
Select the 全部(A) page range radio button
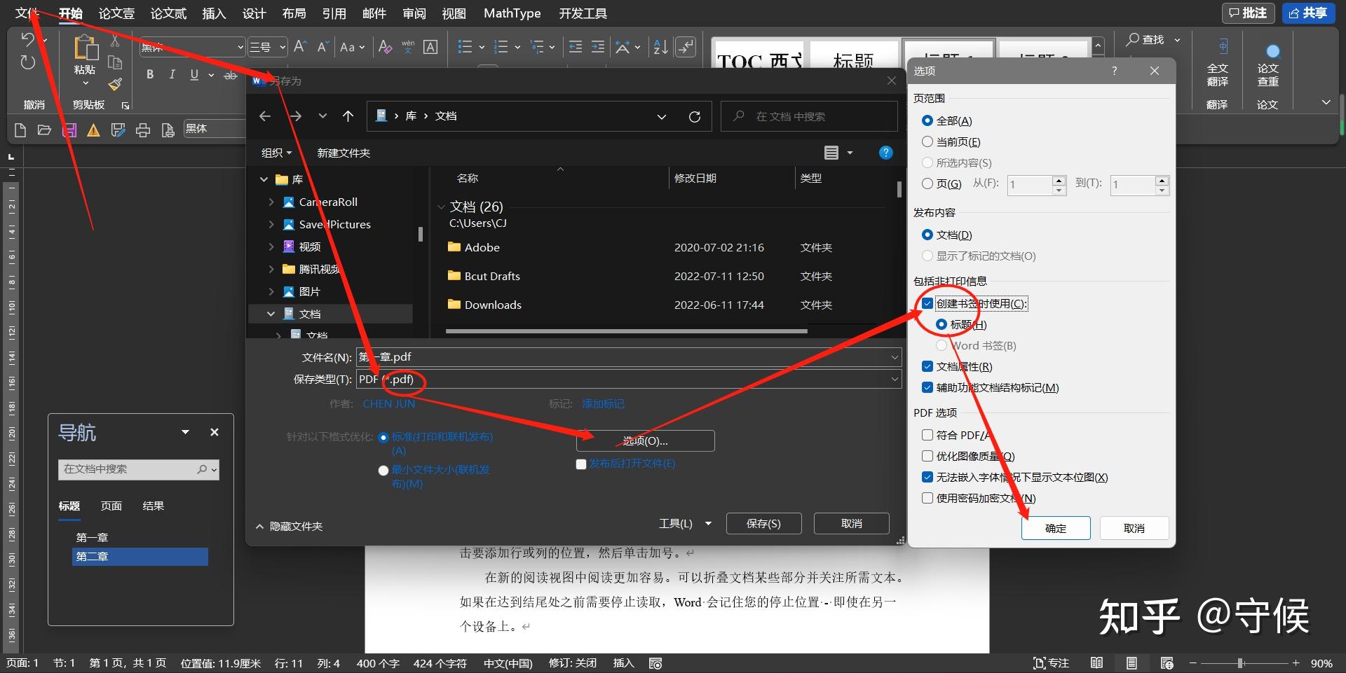(x=927, y=121)
